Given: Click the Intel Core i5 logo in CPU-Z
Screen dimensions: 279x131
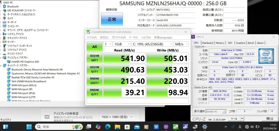Looking at the screenshot, I should click(266, 56).
